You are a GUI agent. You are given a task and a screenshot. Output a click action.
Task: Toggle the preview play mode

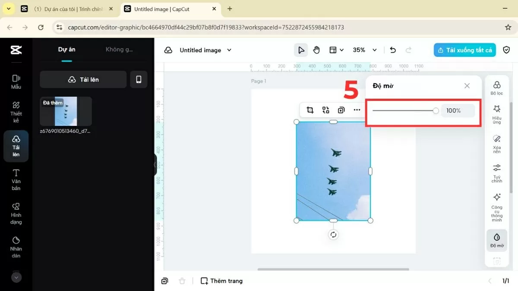(x=301, y=50)
